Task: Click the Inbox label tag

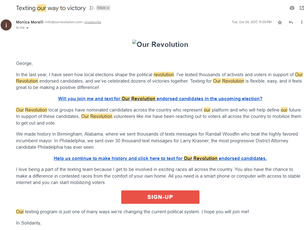Action: (101, 8)
